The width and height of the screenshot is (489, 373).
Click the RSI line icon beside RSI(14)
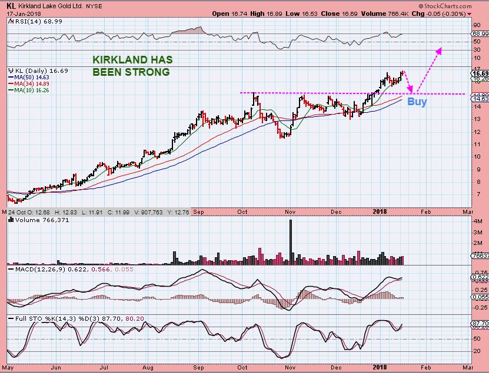[11, 21]
